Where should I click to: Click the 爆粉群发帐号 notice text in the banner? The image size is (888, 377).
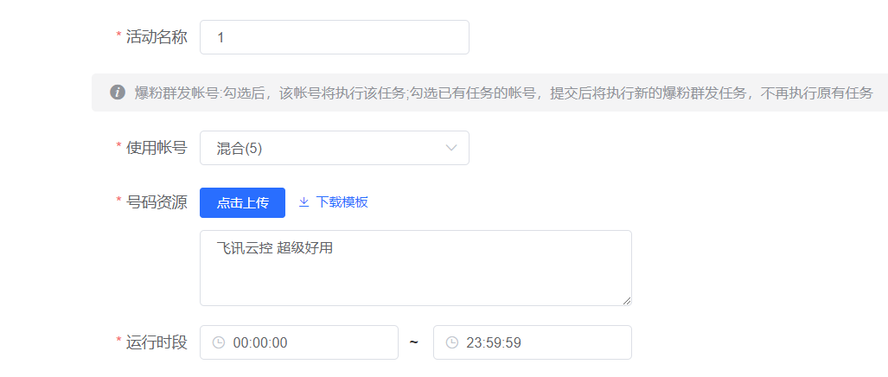[x=504, y=93]
